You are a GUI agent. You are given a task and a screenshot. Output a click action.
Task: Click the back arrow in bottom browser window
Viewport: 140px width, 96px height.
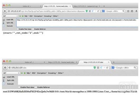tap(5, 68)
